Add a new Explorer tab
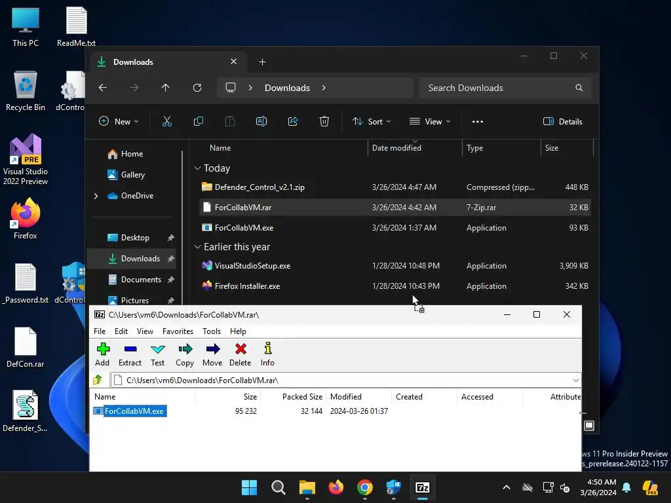 [x=262, y=62]
